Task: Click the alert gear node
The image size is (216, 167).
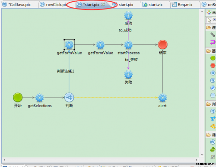Action: (x=163, y=98)
